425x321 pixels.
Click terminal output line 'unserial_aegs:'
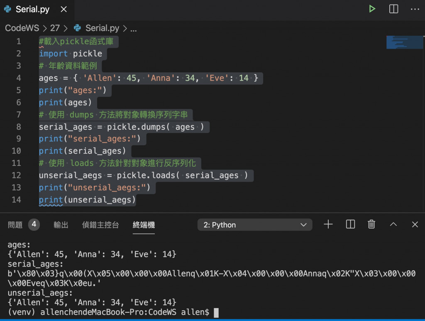[x=40, y=293]
